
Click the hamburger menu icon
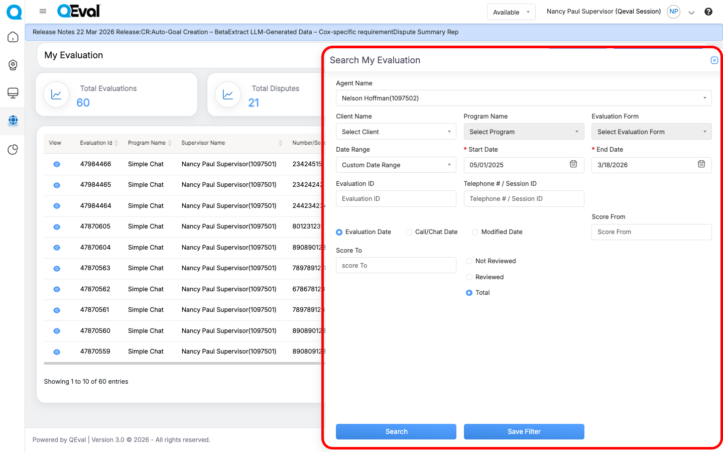click(x=43, y=11)
